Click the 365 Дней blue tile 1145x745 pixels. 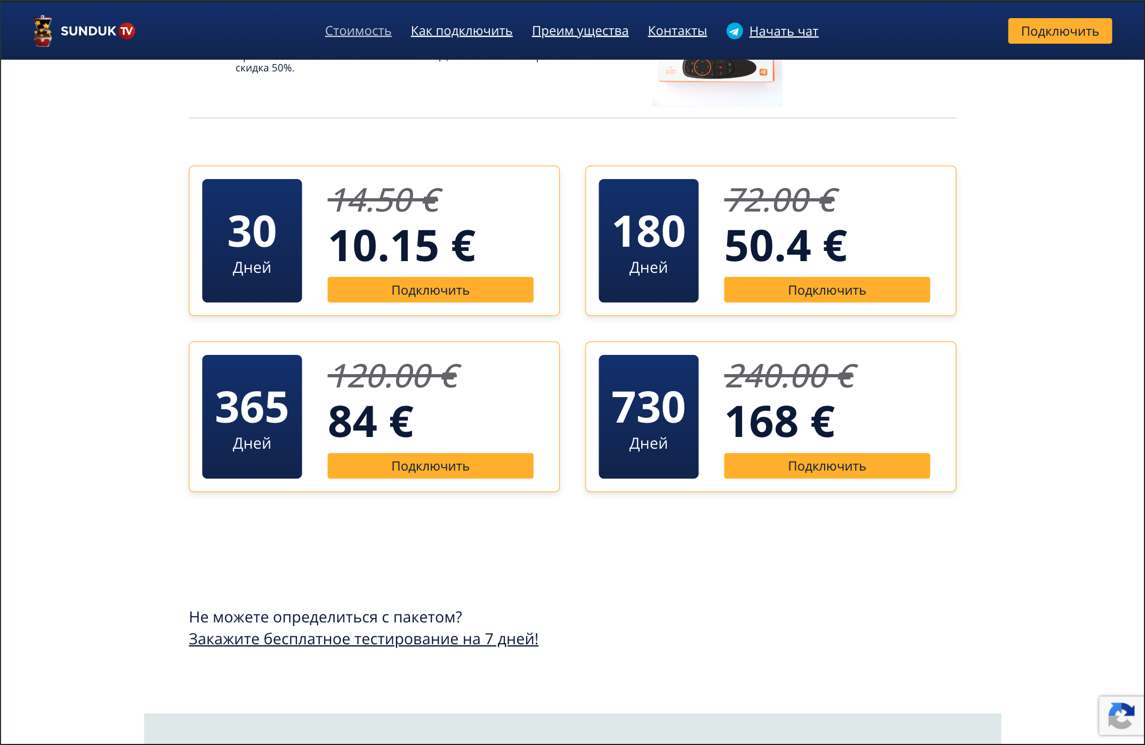click(252, 417)
